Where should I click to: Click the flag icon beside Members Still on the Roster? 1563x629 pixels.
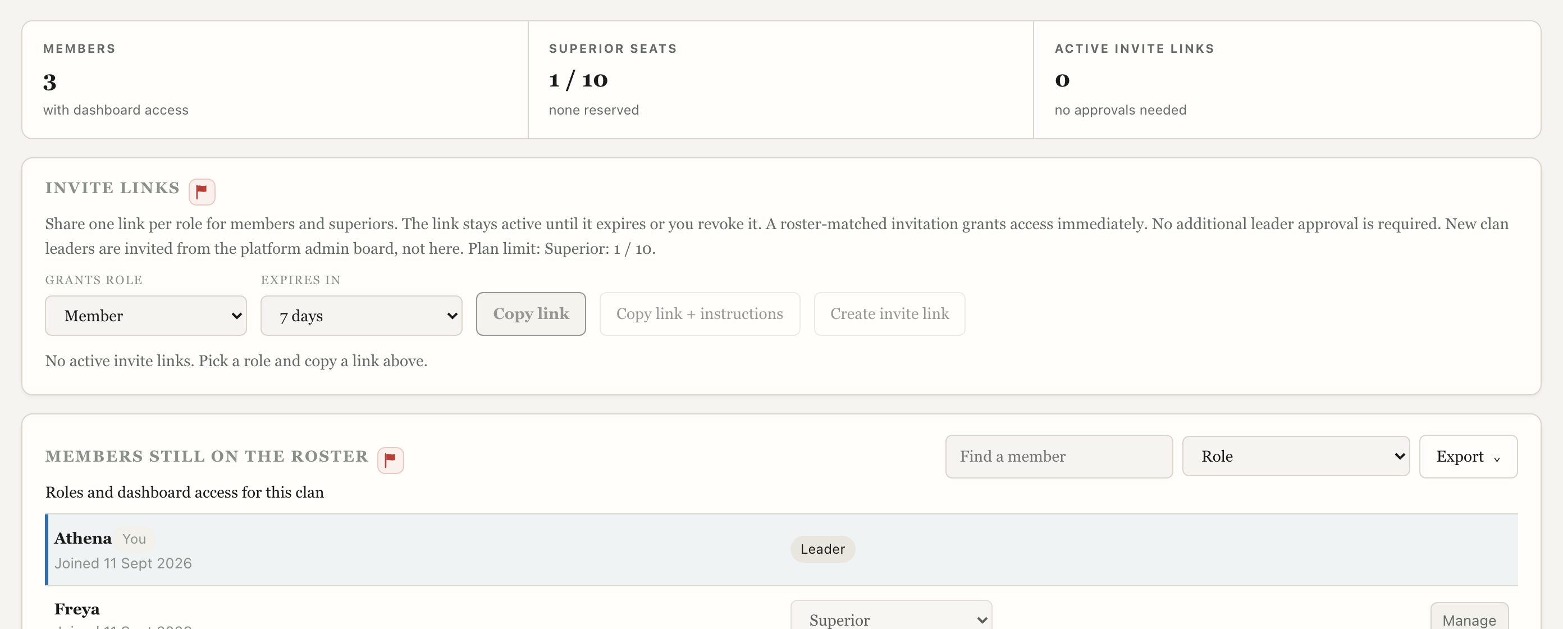[x=390, y=460]
